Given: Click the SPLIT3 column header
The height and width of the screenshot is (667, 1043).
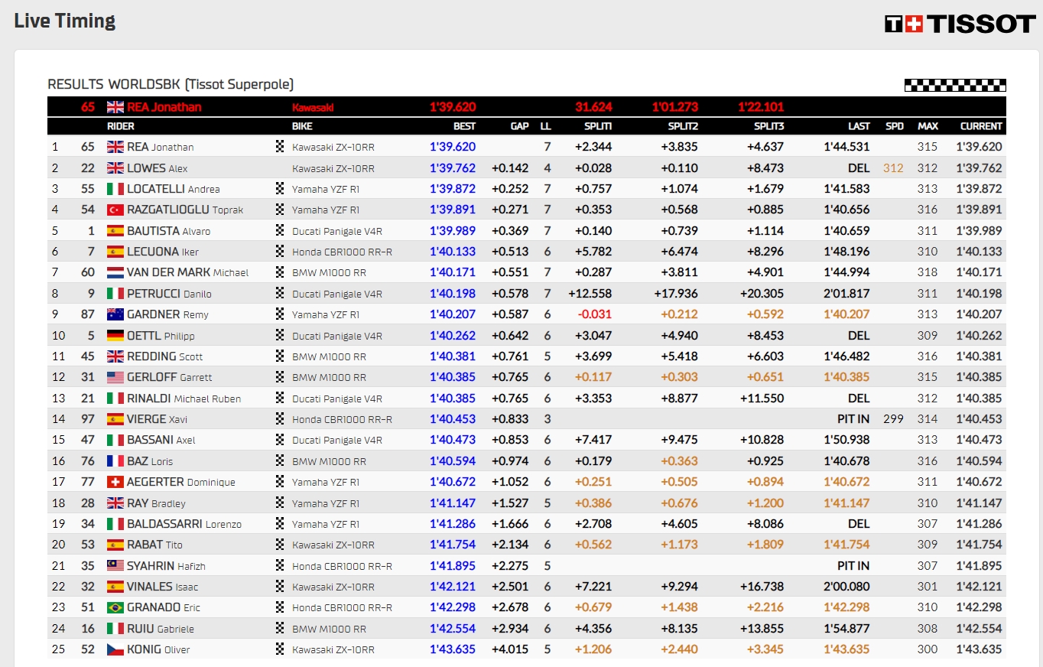Looking at the screenshot, I should pyautogui.click(x=768, y=126).
